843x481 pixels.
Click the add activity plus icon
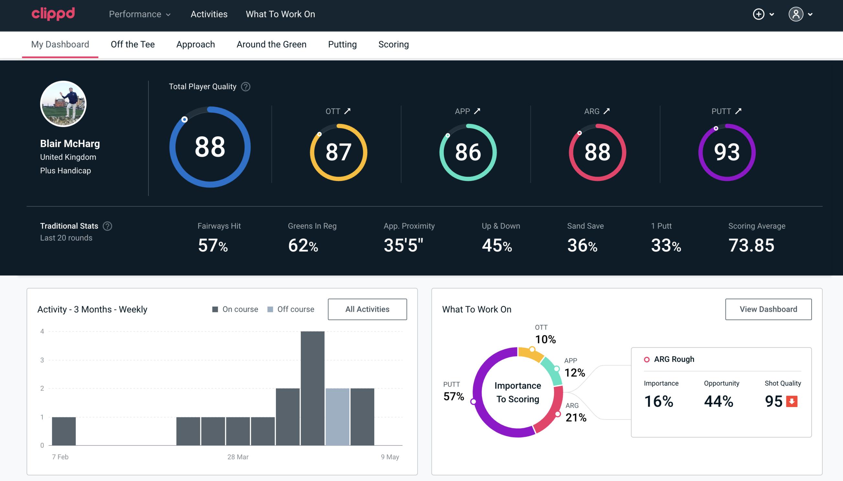(759, 15)
